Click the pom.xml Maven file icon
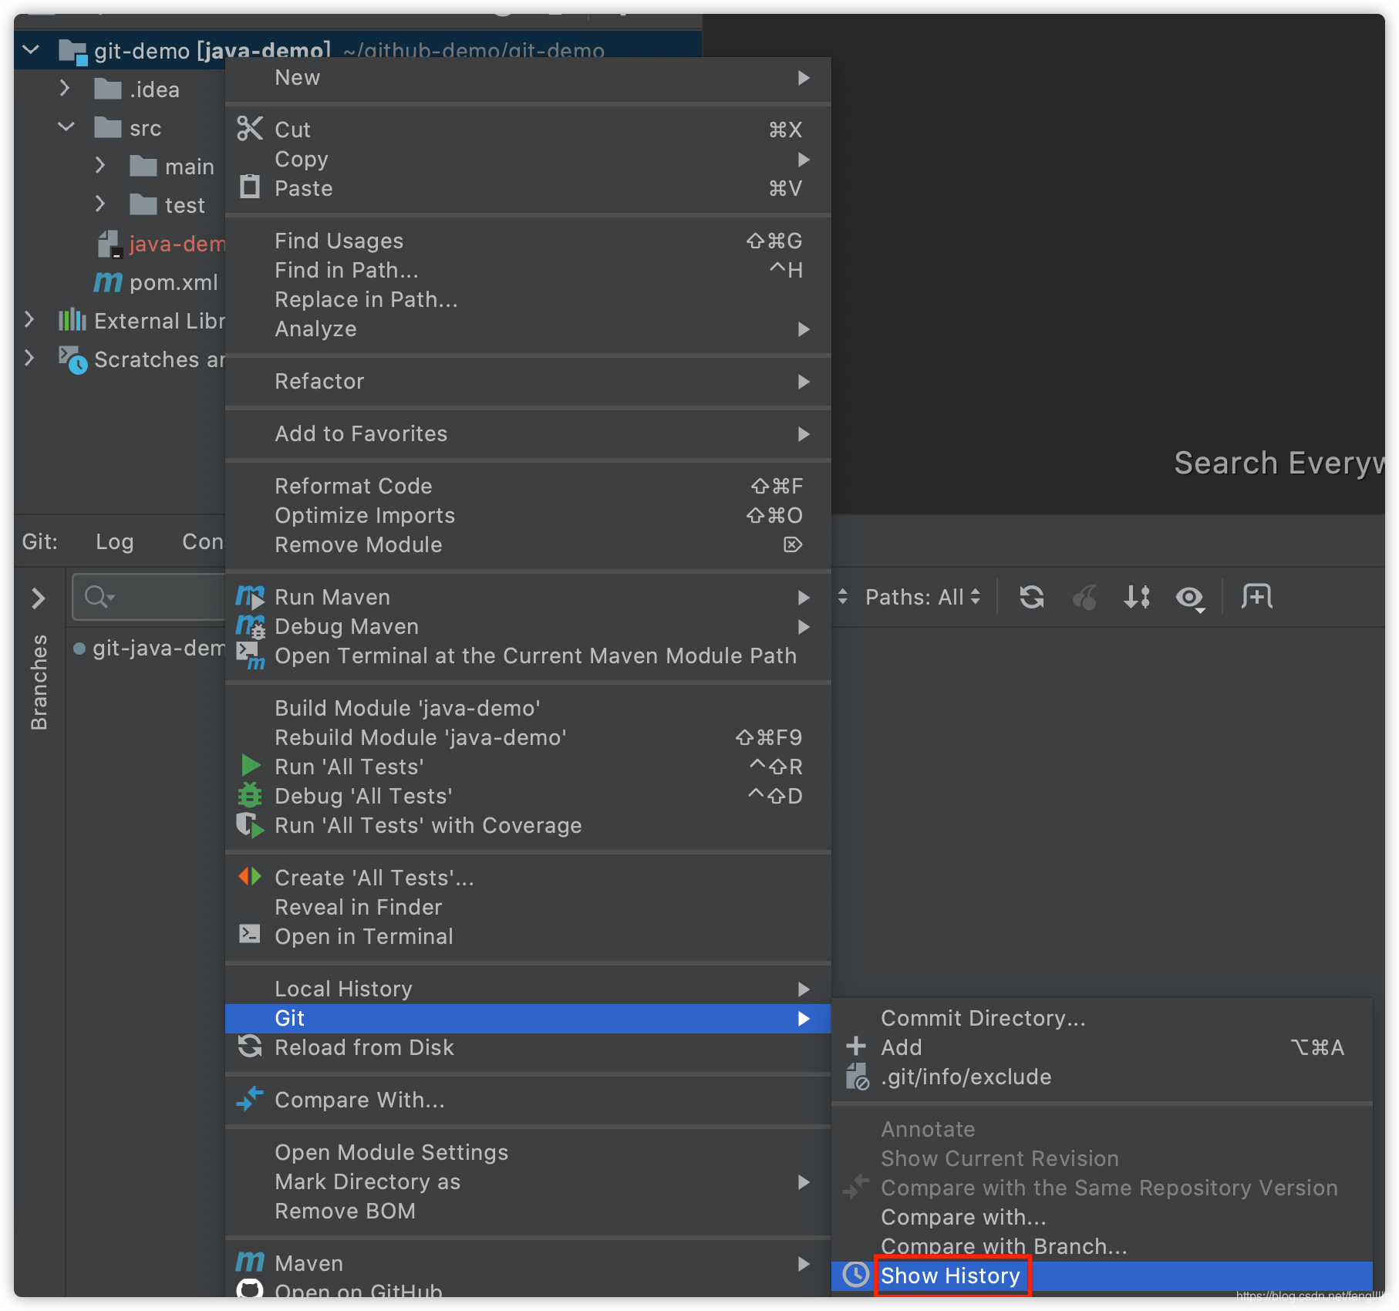This screenshot has width=1399, height=1311. point(108,282)
